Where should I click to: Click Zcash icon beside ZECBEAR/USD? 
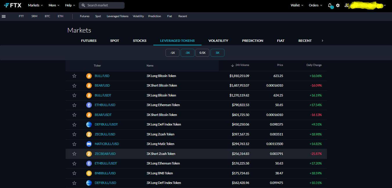click(x=89, y=154)
